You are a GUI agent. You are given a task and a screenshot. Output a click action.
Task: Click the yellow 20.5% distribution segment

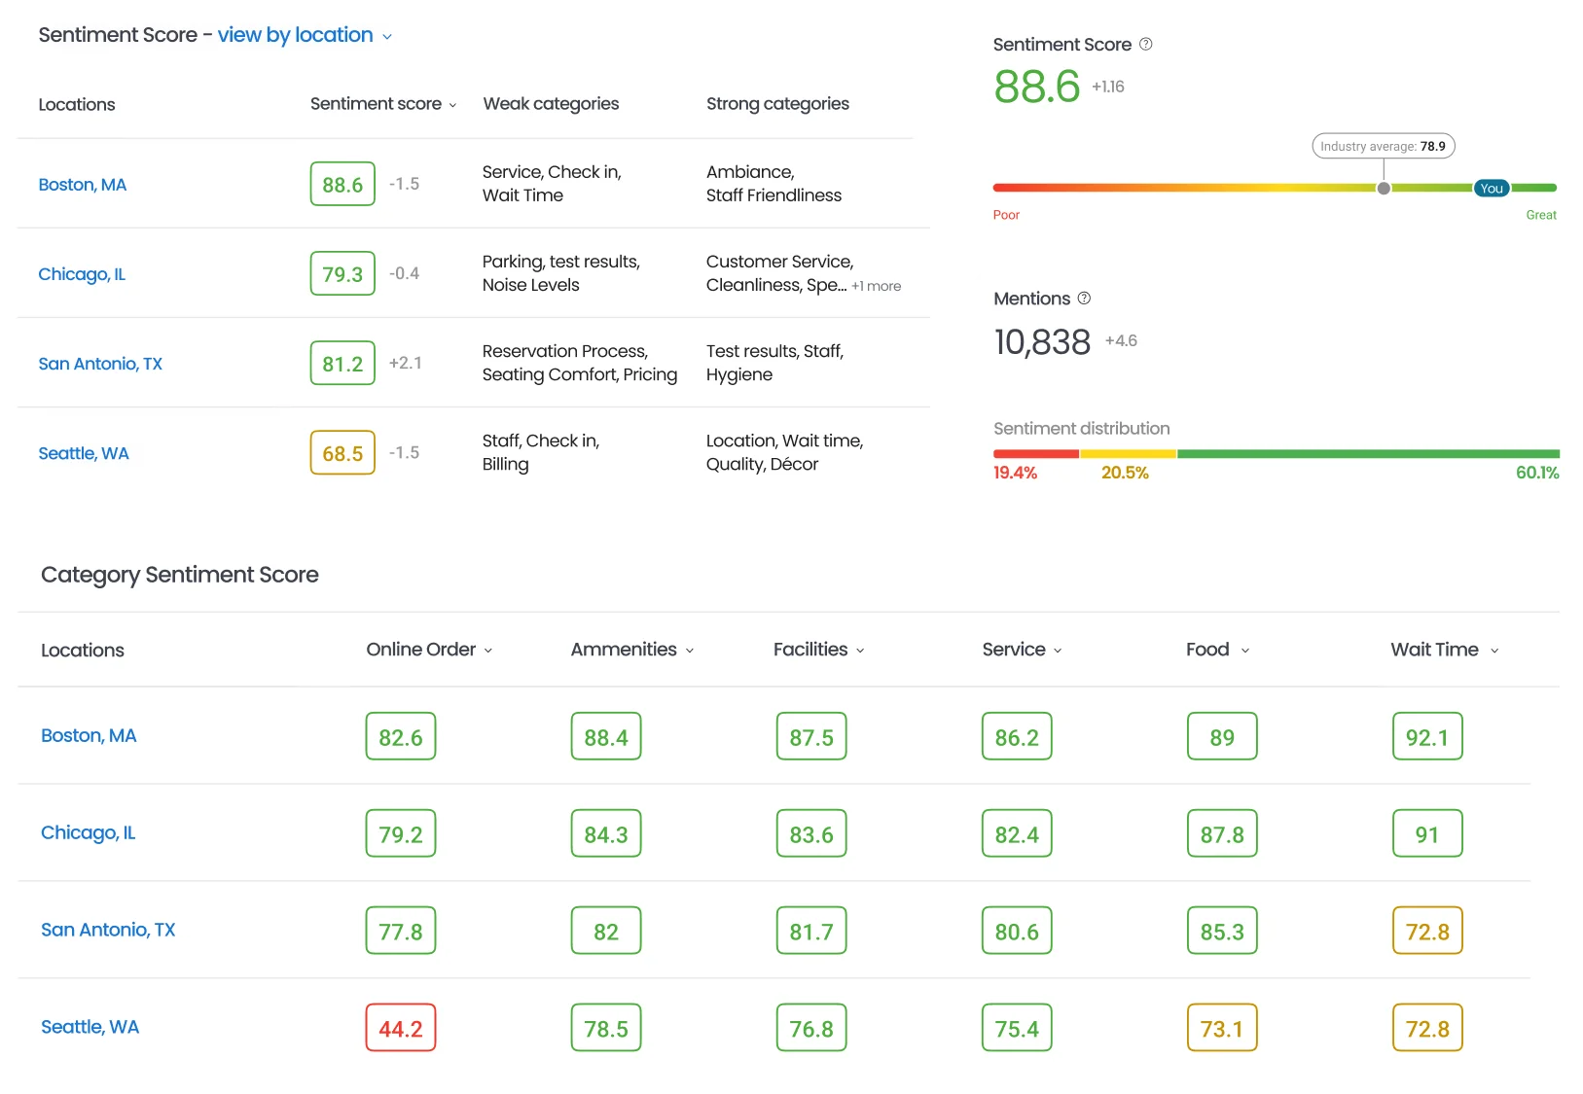click(1127, 453)
